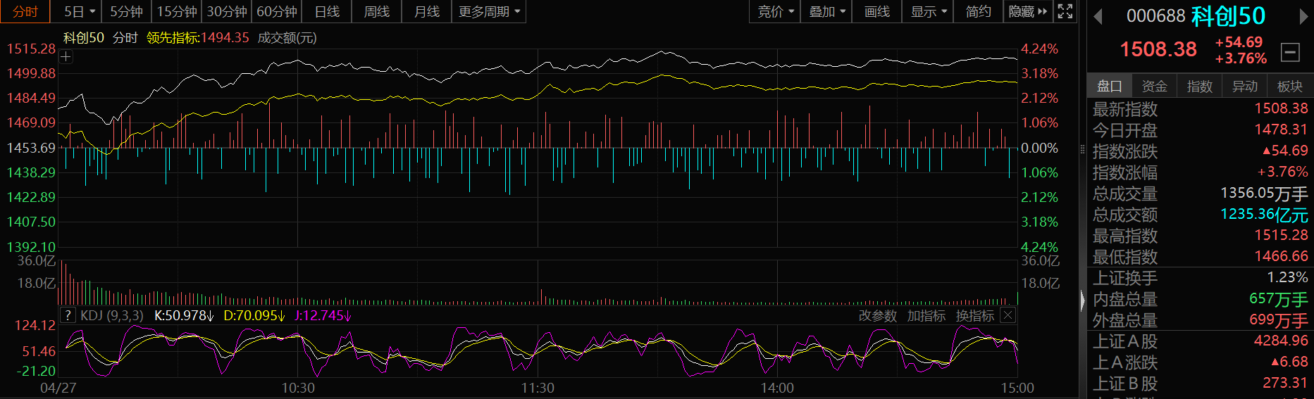Open the 更多周期 dropdown menu
This screenshot has width=1314, height=399.
[x=488, y=12]
